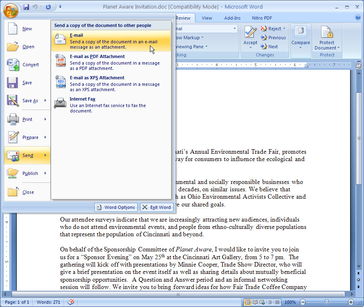Switch to Web Layout view
The width and height of the screenshot is (364, 307).
tap(262, 302)
